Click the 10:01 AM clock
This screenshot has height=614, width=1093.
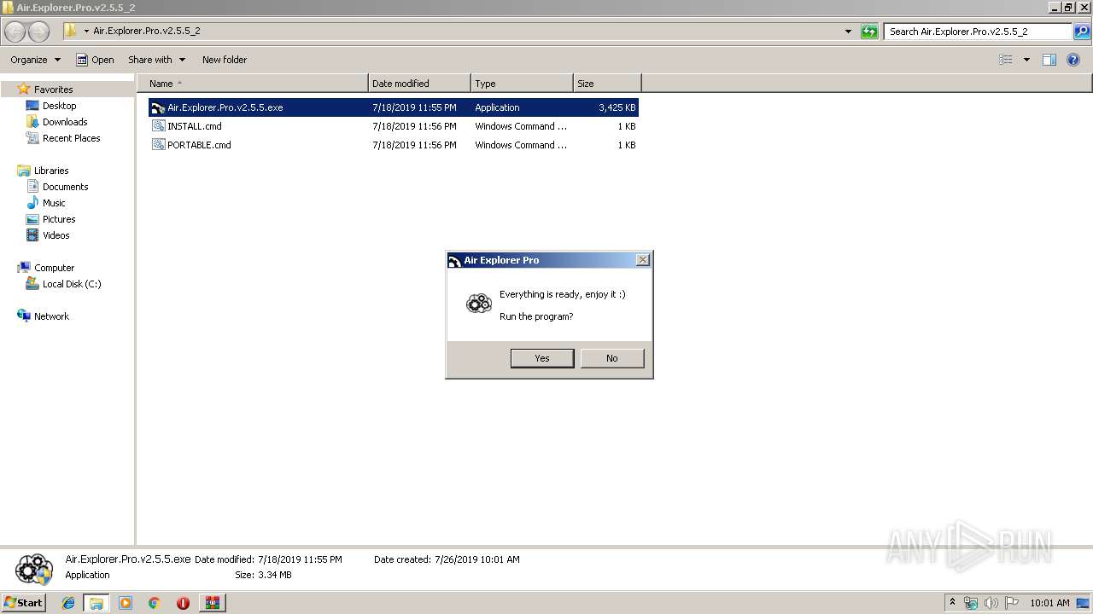point(1049,603)
